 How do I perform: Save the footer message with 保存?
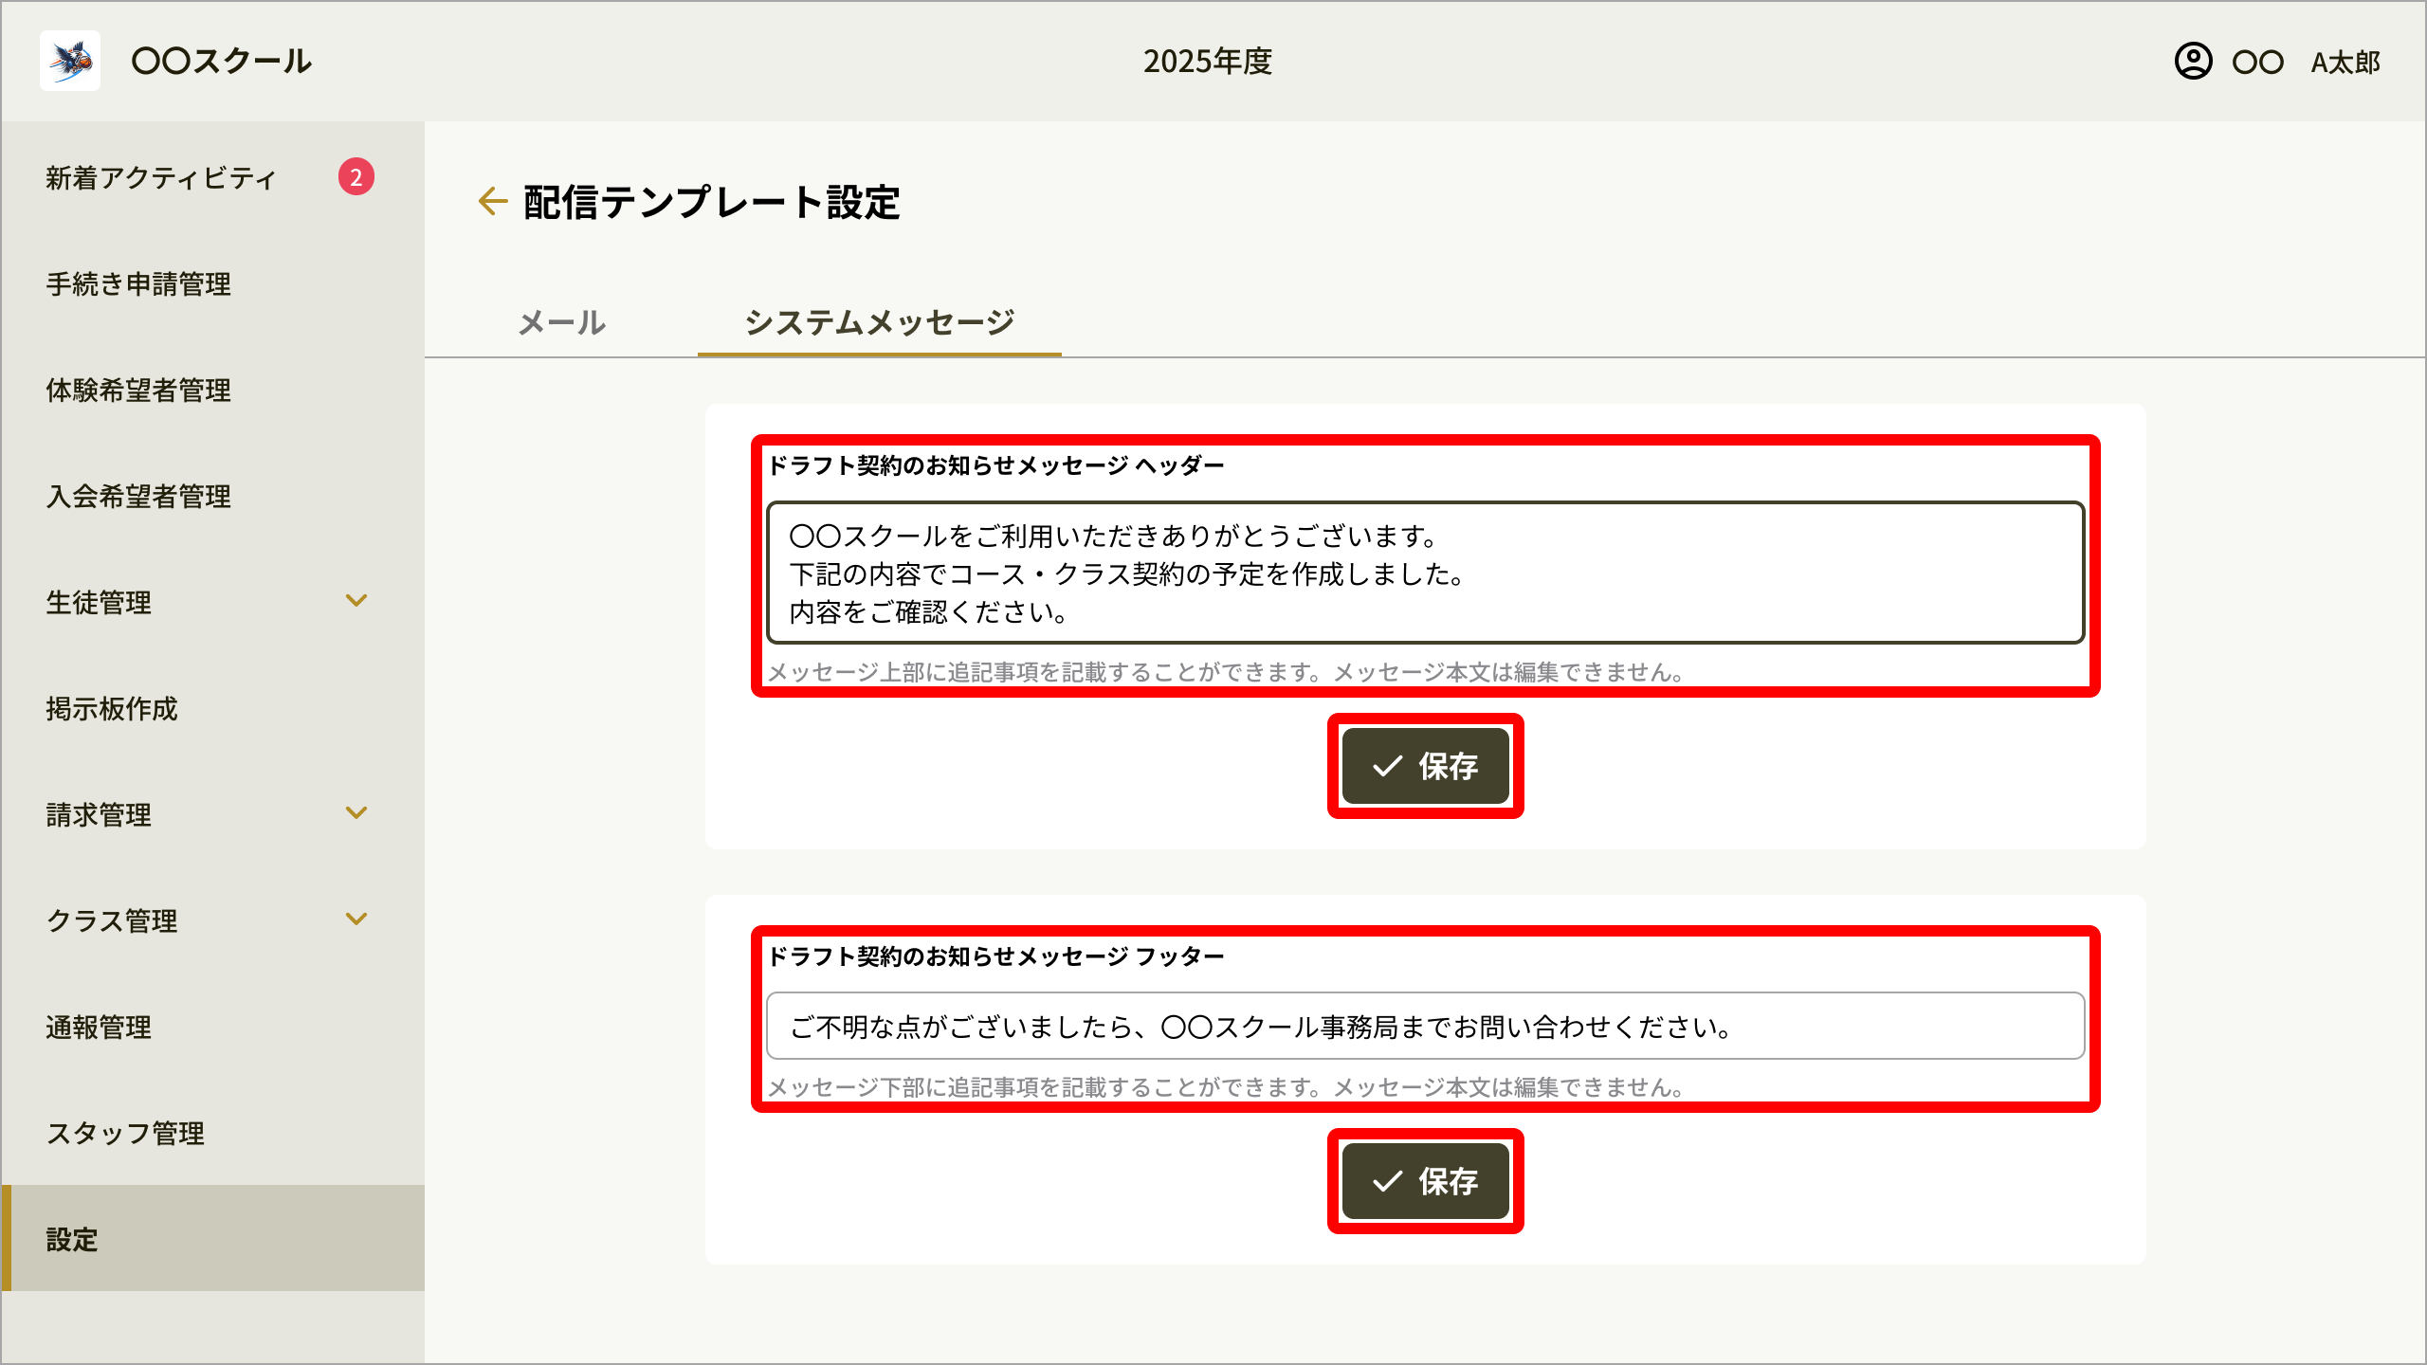click(1425, 1181)
